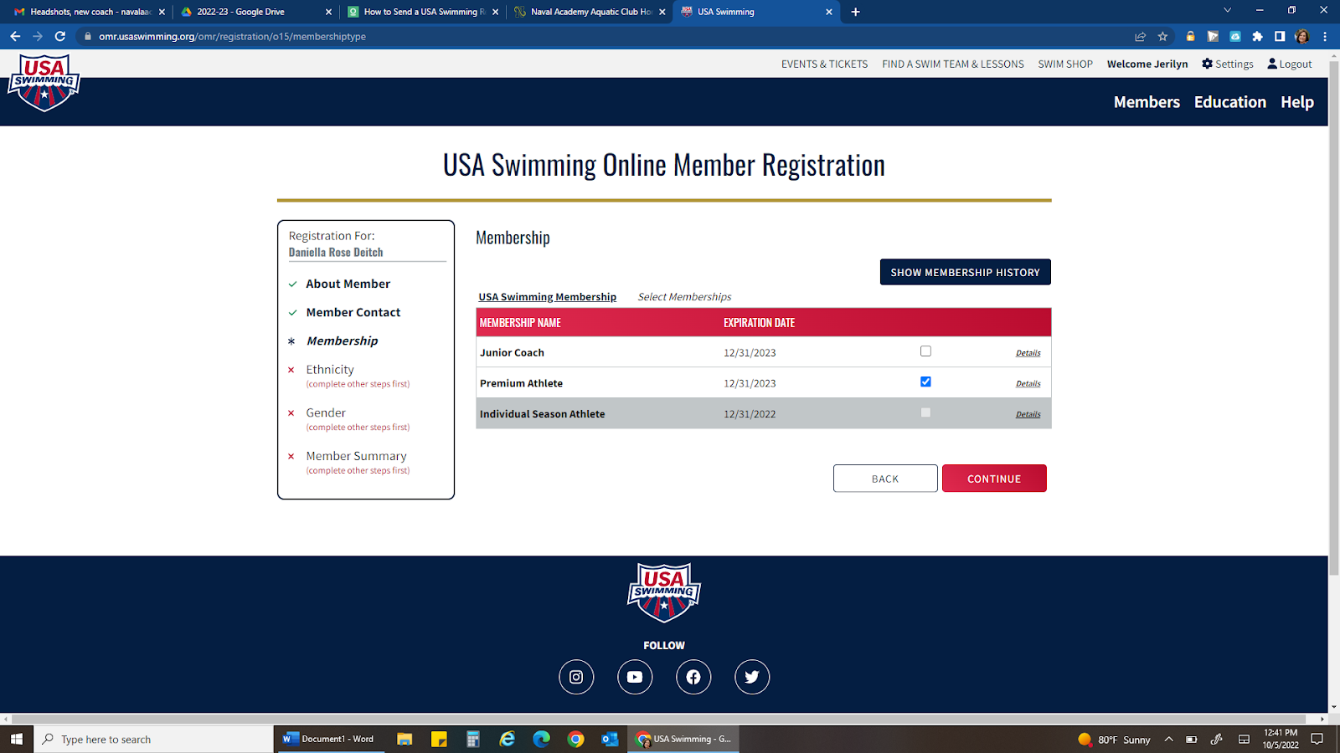Click the Continue button

994,479
